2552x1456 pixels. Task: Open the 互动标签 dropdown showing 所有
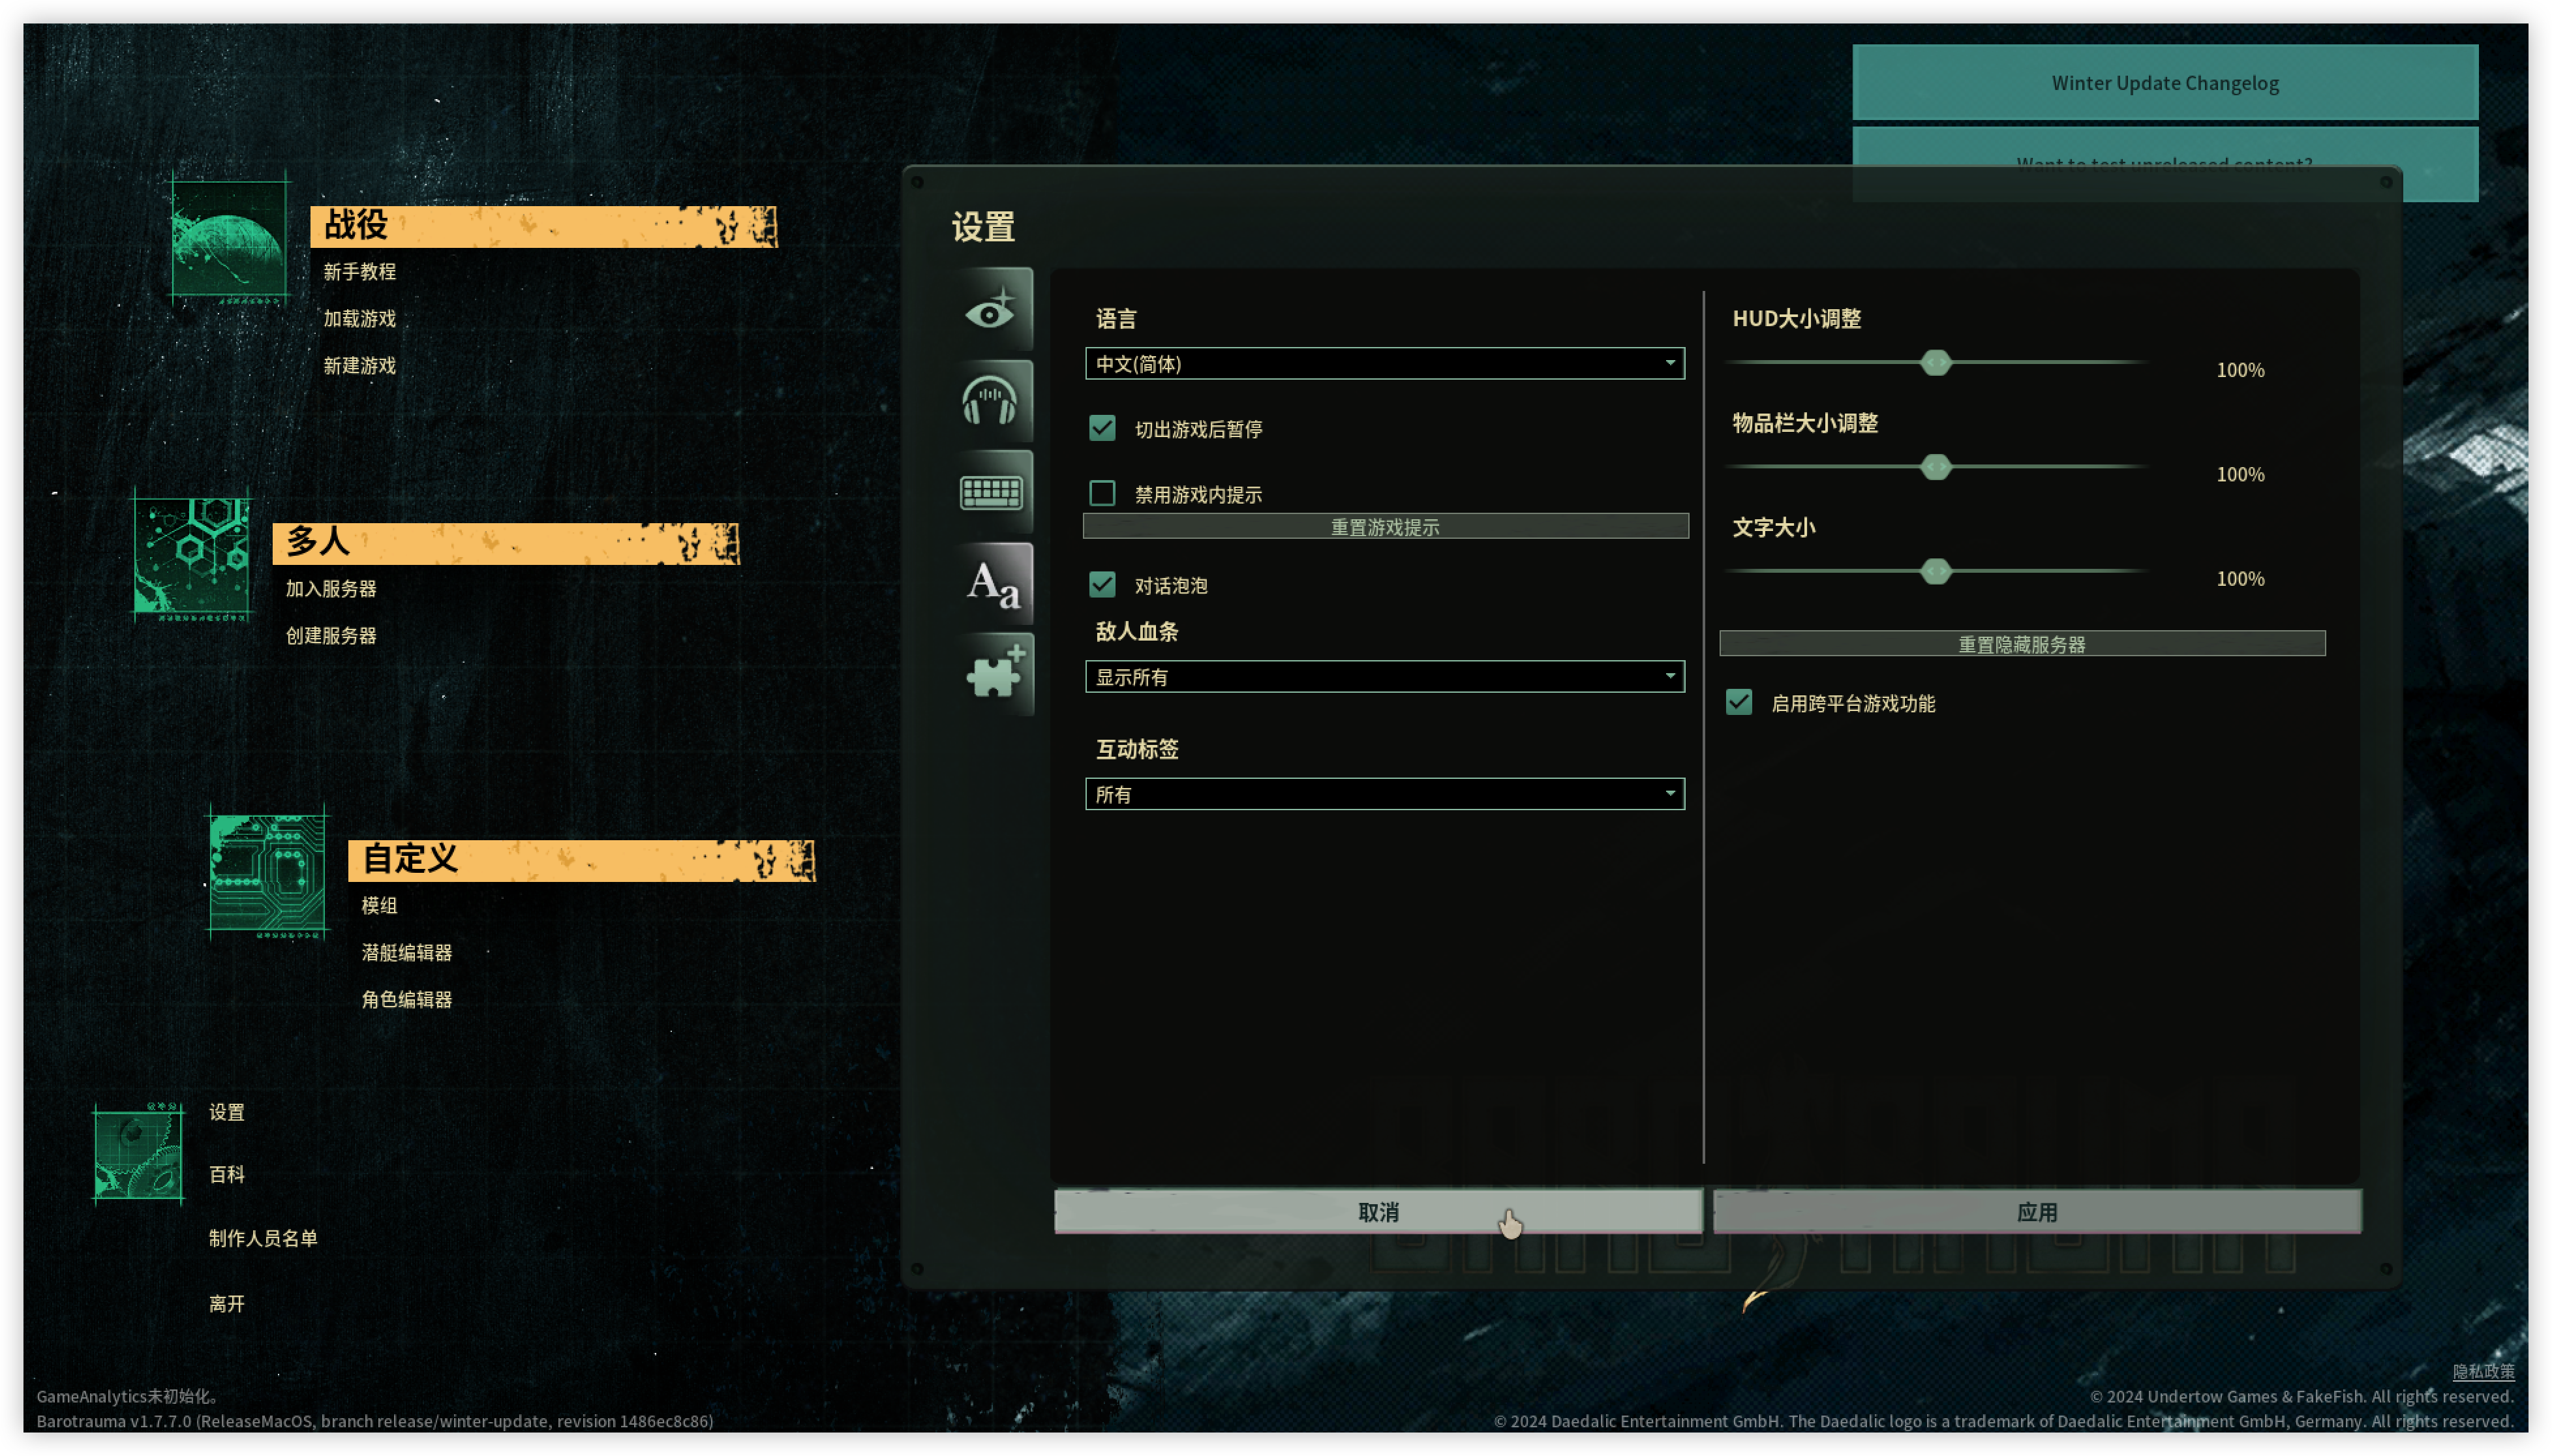click(1384, 794)
